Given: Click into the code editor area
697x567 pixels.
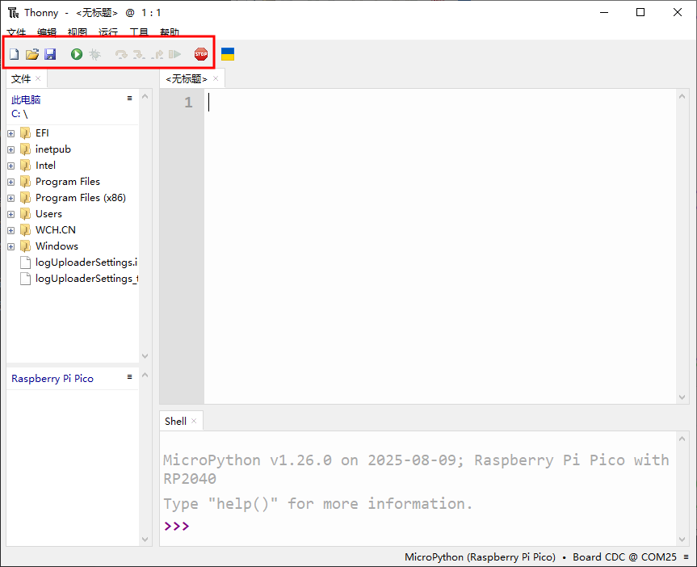Looking at the screenshot, I should click(x=440, y=246).
